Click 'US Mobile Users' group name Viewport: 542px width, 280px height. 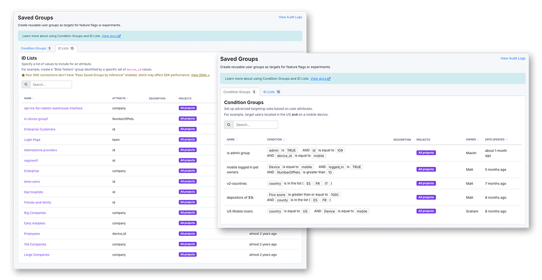[x=240, y=211]
